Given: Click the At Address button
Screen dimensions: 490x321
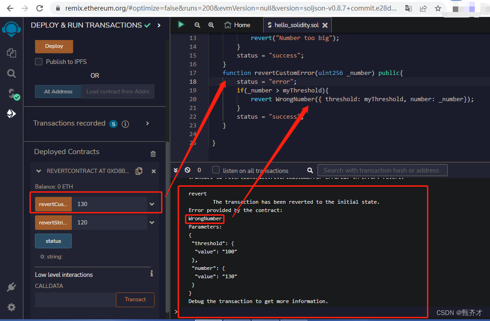Looking at the screenshot, I should click(58, 92).
